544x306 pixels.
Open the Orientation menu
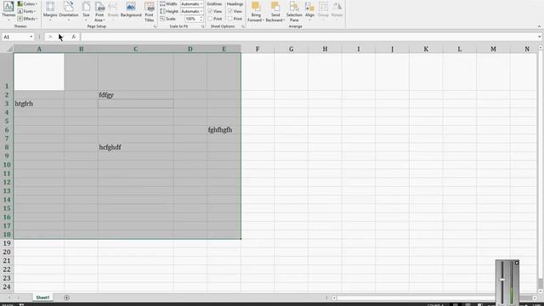pos(68,11)
